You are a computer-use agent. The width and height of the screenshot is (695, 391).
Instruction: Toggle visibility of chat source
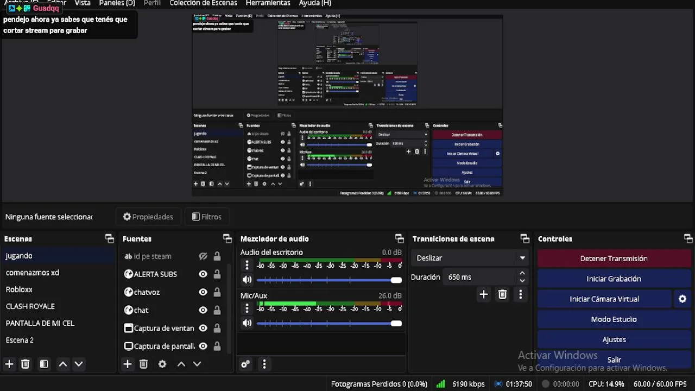point(203,310)
